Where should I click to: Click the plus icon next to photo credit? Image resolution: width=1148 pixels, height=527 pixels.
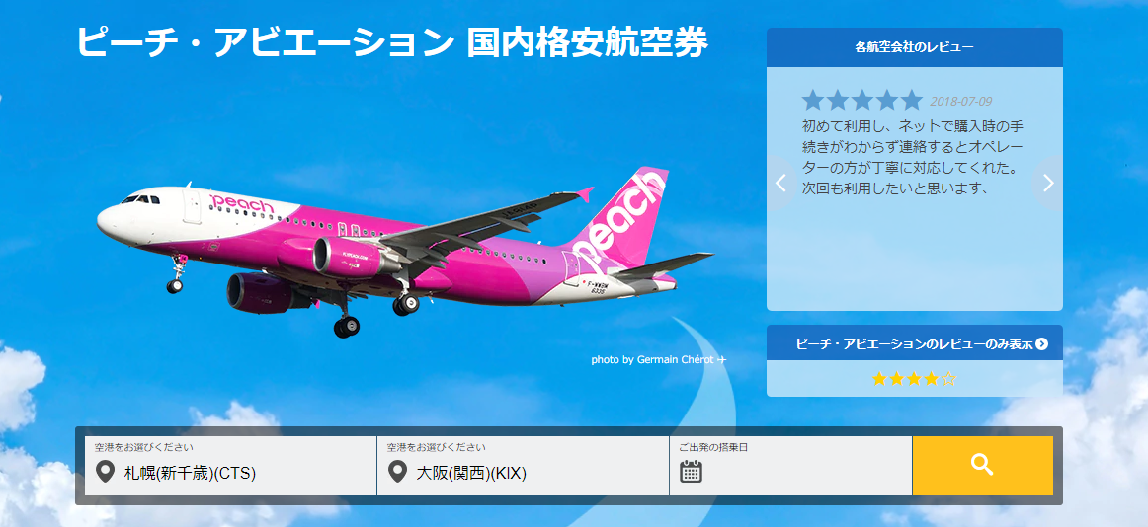(x=721, y=359)
